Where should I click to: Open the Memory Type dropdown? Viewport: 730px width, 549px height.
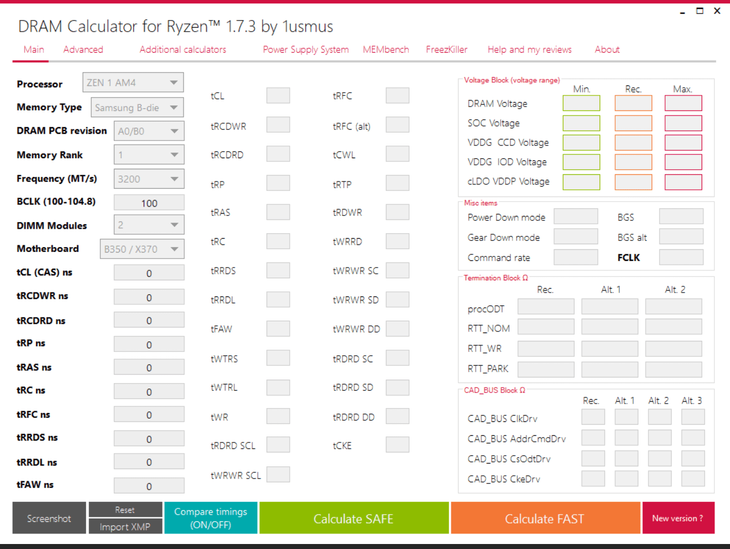[x=137, y=107]
